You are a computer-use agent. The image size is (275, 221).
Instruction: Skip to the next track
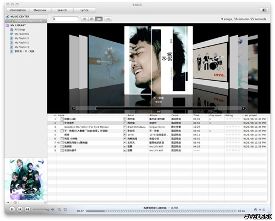(28, 209)
